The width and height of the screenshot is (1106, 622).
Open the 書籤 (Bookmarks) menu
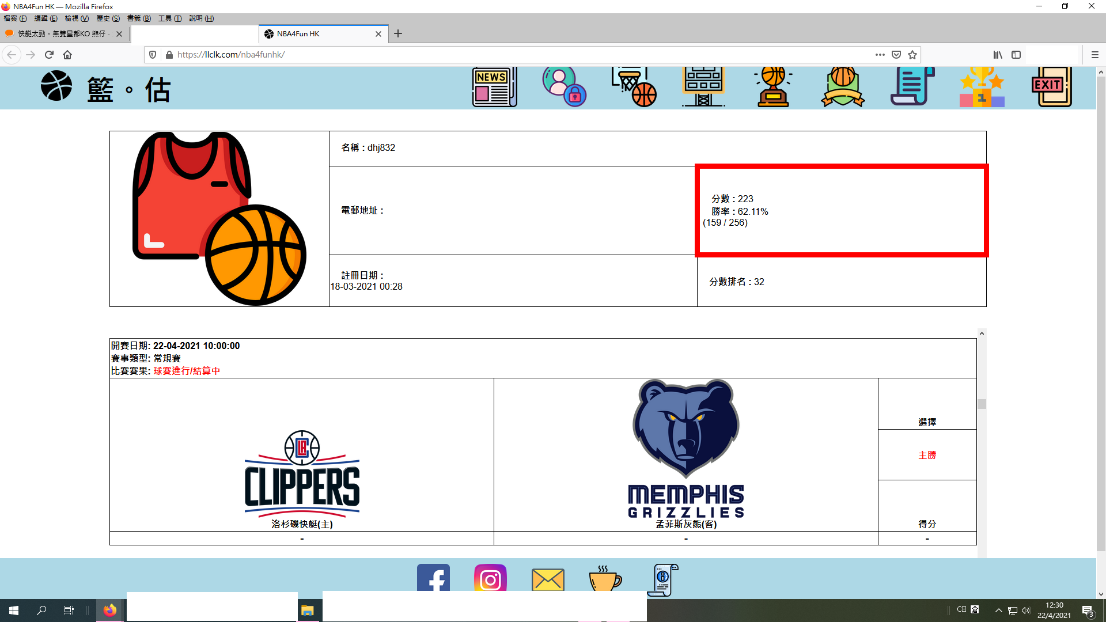click(x=139, y=18)
